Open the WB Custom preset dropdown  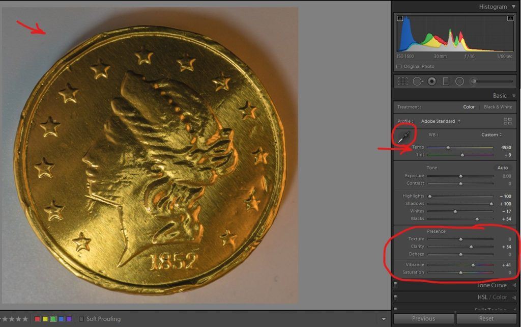click(491, 135)
